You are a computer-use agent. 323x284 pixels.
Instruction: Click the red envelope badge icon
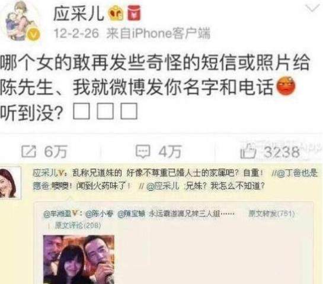coord(134,13)
